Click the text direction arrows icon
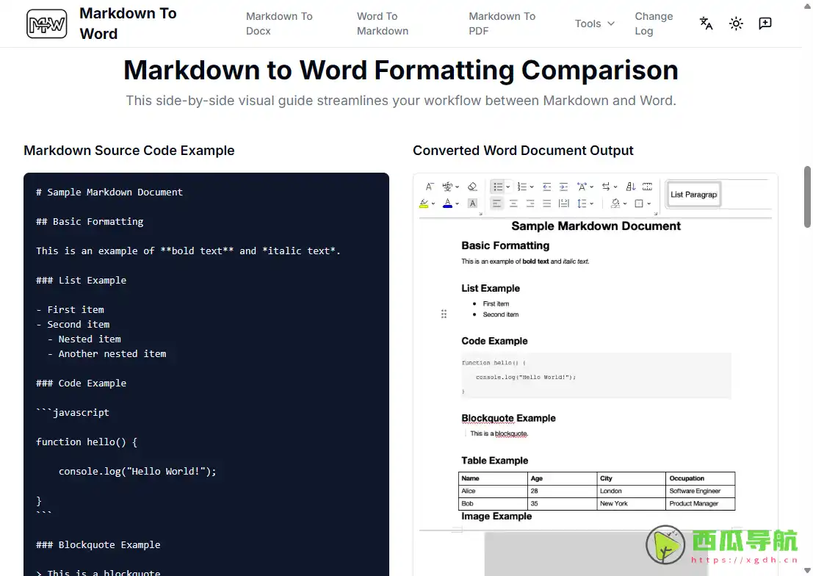Image resolution: width=813 pixels, height=576 pixels. pyautogui.click(x=606, y=187)
